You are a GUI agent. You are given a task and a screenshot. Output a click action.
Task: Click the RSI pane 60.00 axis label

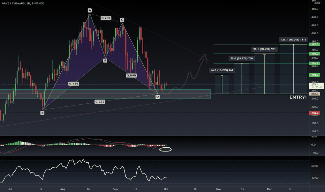(x=315, y=166)
